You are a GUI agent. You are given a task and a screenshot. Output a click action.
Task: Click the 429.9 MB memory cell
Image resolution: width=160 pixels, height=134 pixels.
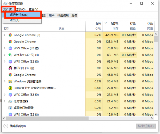(111, 35)
